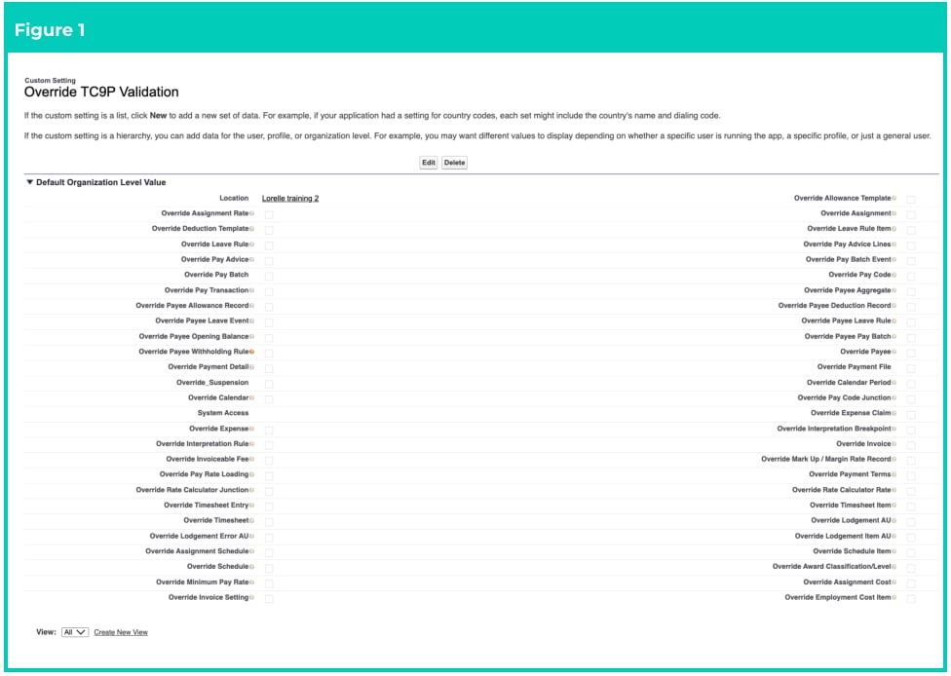Toggle the Override Timesheet Entry checkbox

tap(269, 507)
